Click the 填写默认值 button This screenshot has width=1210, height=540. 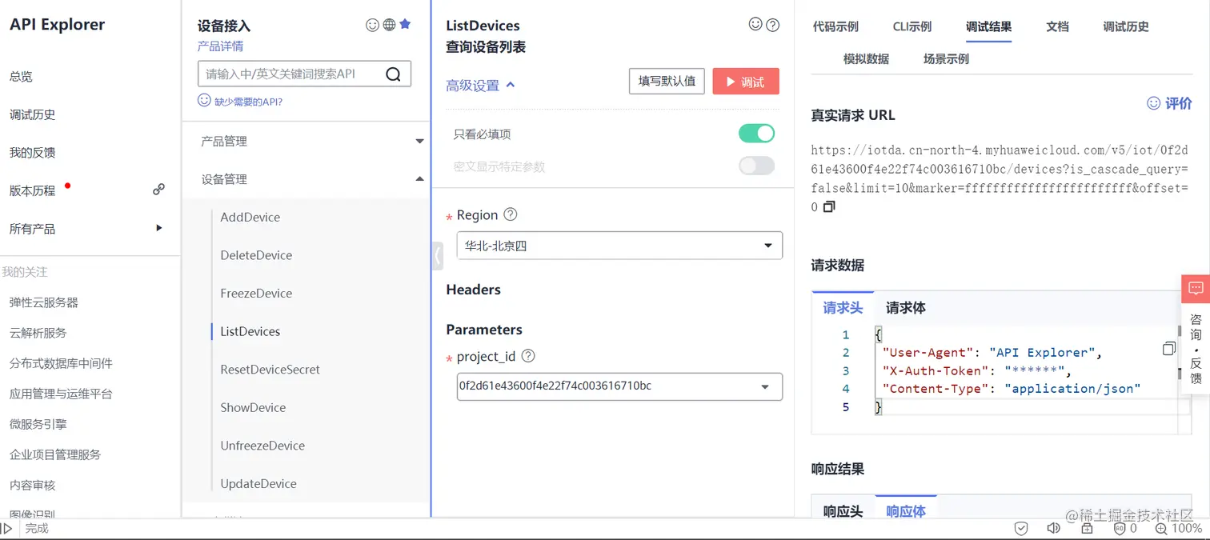pos(667,82)
